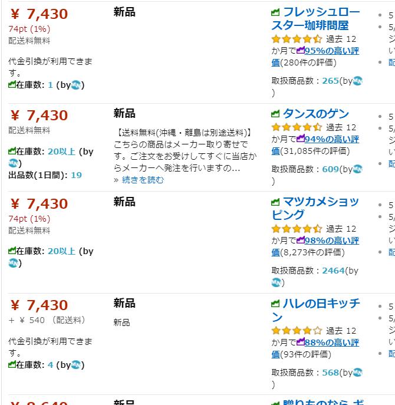This screenshot has height=405, width=395.
Task: Click green chart icon beside ハレの日キッチン
Action: click(x=275, y=304)
